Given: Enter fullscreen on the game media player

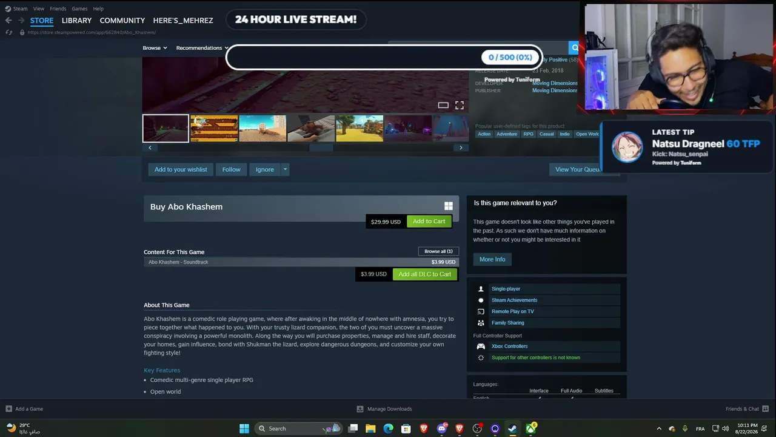Looking at the screenshot, I should [460, 105].
